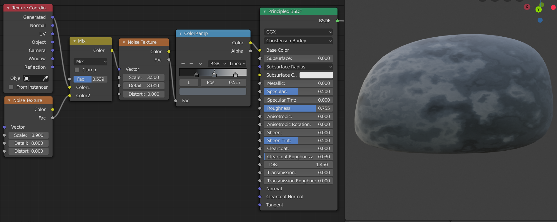
Task: Click the Sheen Tint slider
Action: click(298, 141)
